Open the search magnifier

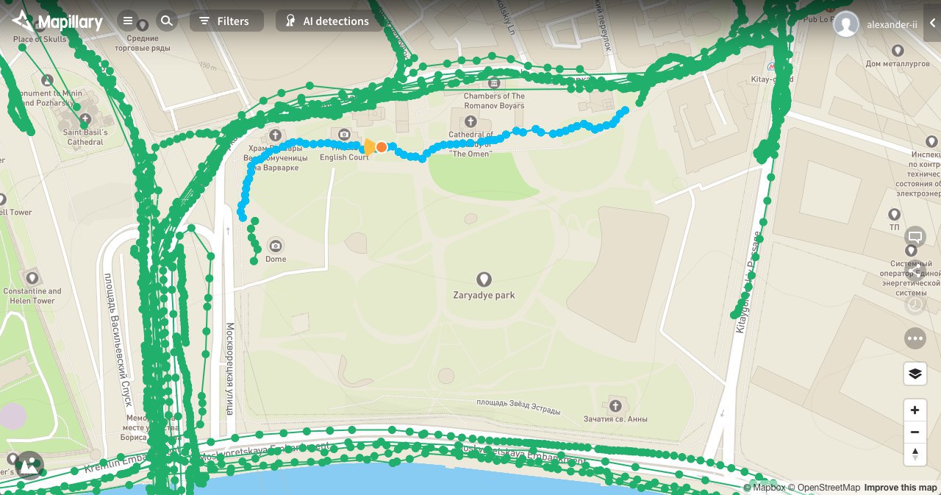click(x=167, y=21)
